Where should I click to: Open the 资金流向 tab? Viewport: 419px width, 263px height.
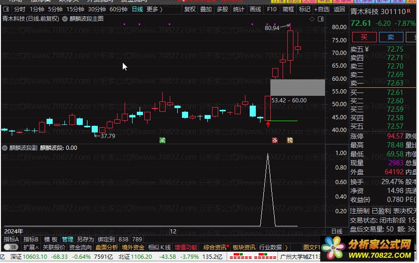click(x=80, y=248)
